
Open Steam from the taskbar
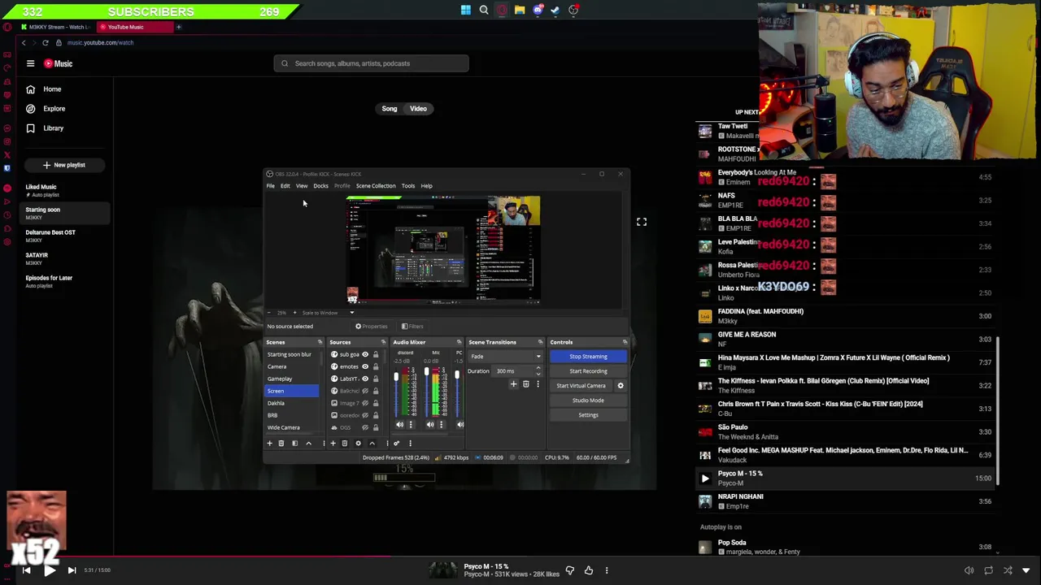click(555, 10)
